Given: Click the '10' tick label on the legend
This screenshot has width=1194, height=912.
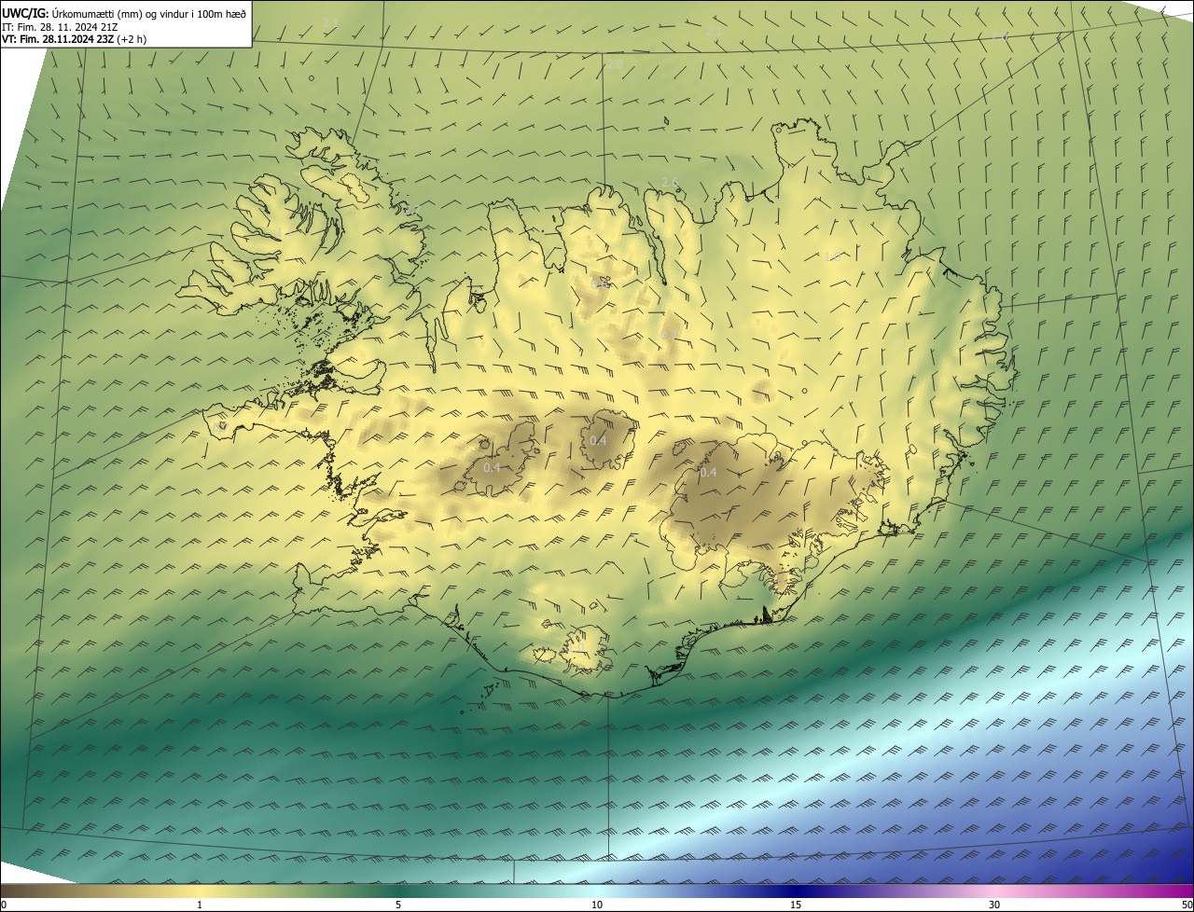Looking at the screenshot, I should (597, 905).
